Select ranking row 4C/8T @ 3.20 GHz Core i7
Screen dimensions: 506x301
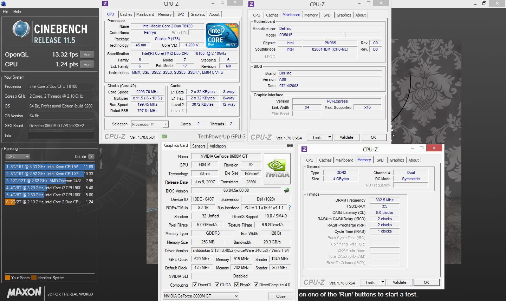point(50,188)
